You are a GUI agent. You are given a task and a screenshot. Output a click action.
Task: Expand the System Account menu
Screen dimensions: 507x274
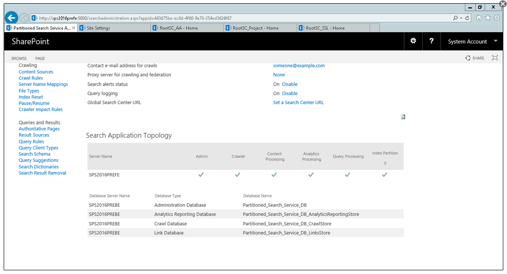472,41
